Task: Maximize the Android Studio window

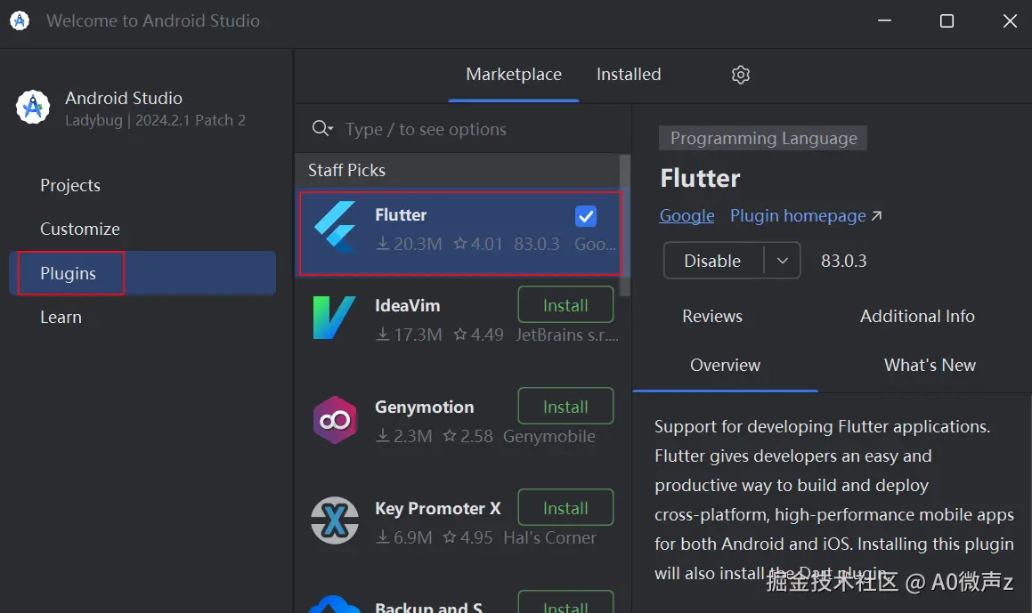Action: click(947, 20)
